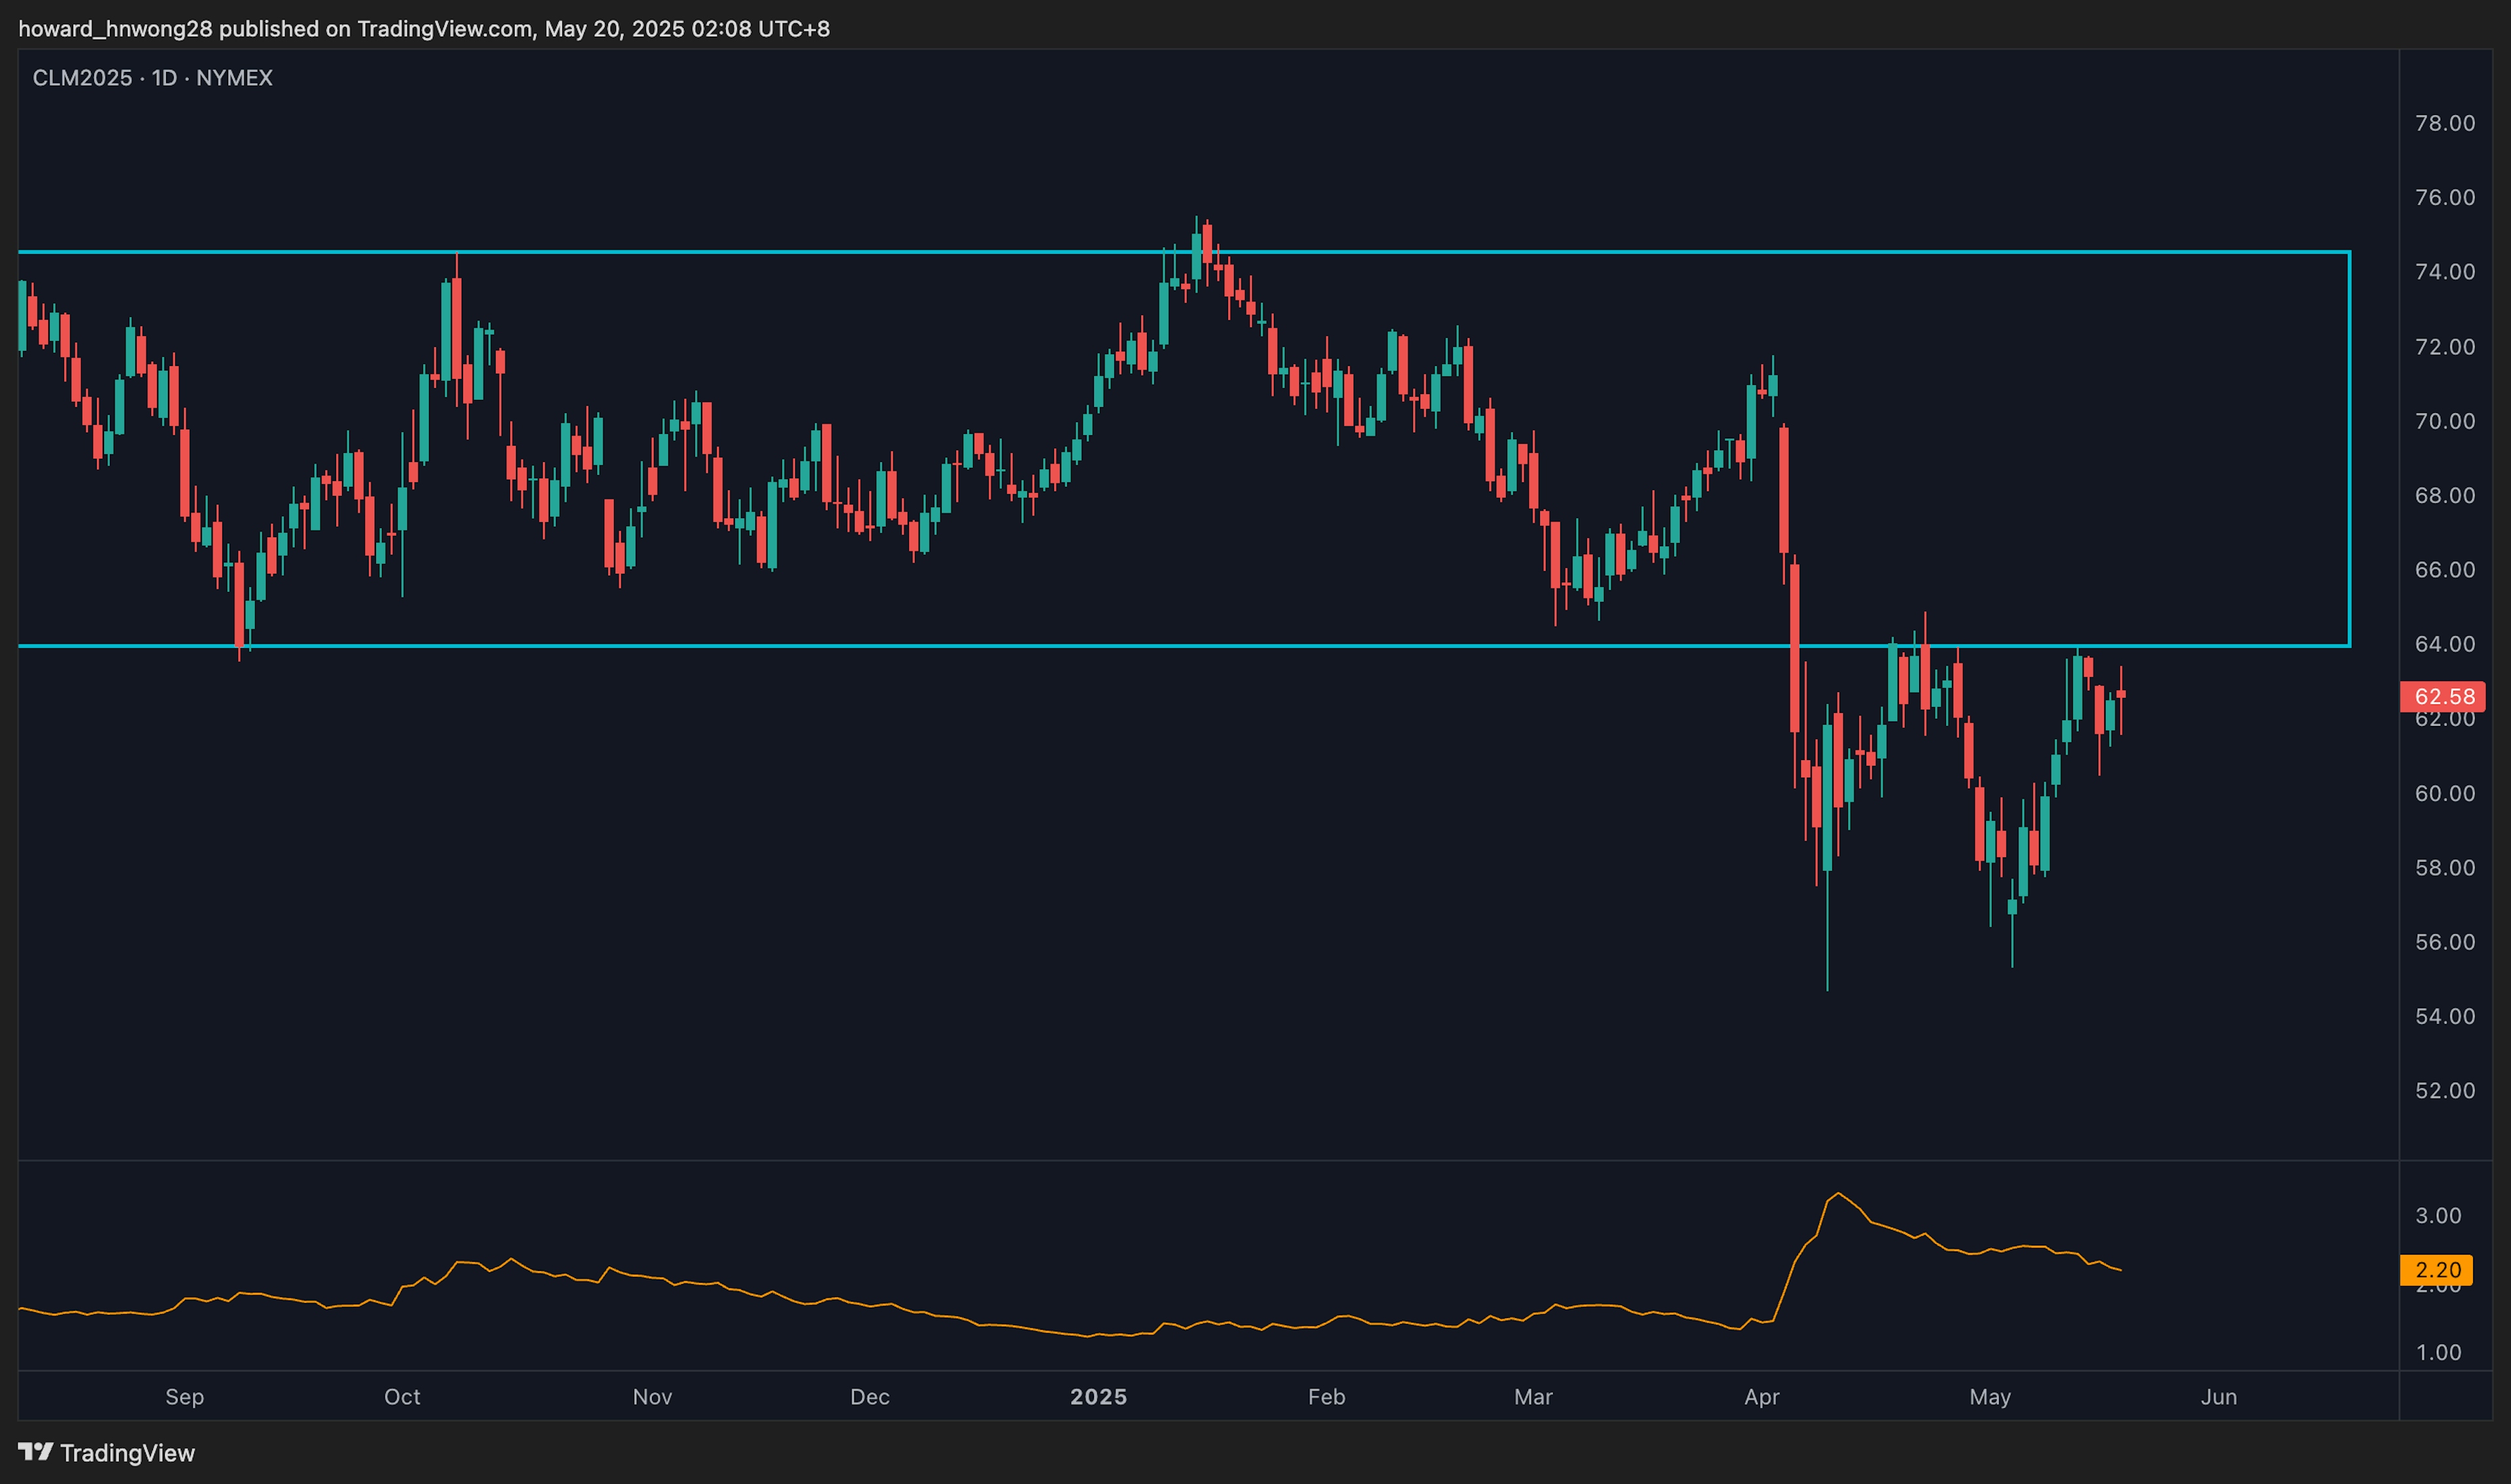The height and width of the screenshot is (1484, 2511).
Task: Click the 70.00 price axis label
Action: click(2444, 421)
